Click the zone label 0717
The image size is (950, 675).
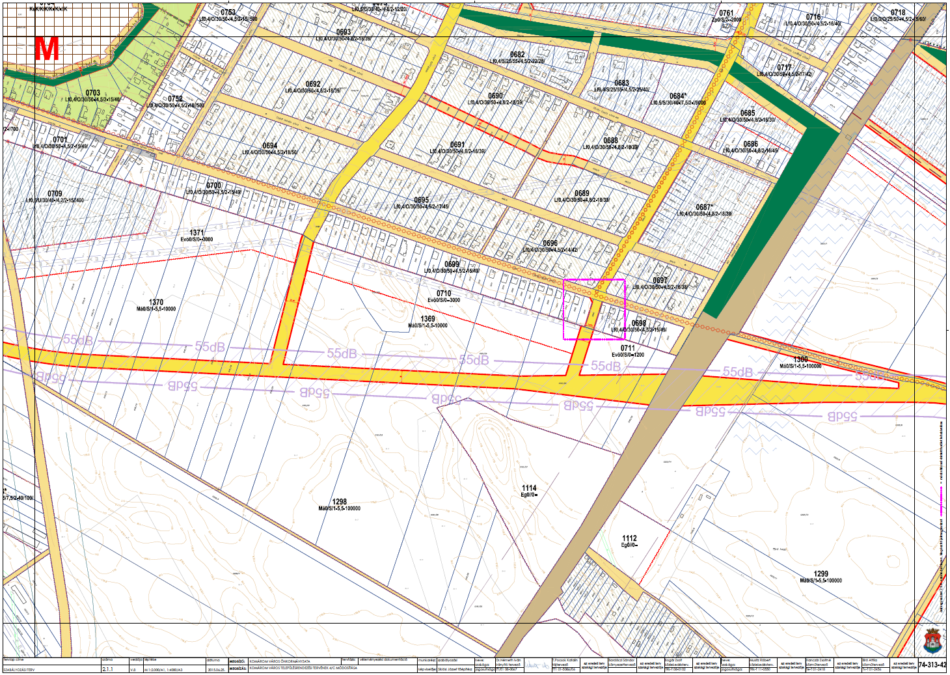tap(784, 68)
